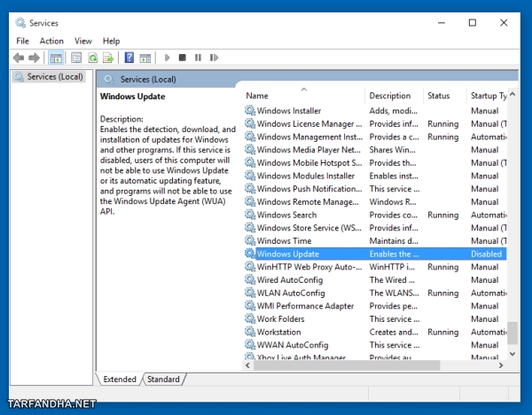Select the Windows Update service name
The height and width of the screenshot is (415, 532).
click(x=288, y=254)
